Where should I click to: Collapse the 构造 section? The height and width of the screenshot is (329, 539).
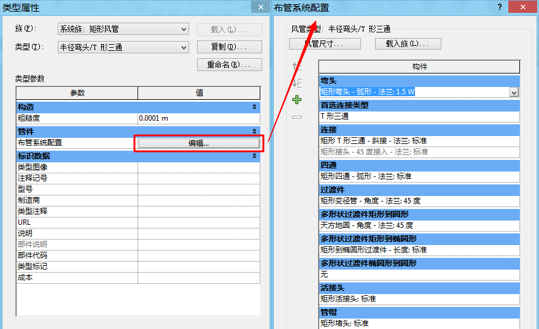[x=254, y=107]
